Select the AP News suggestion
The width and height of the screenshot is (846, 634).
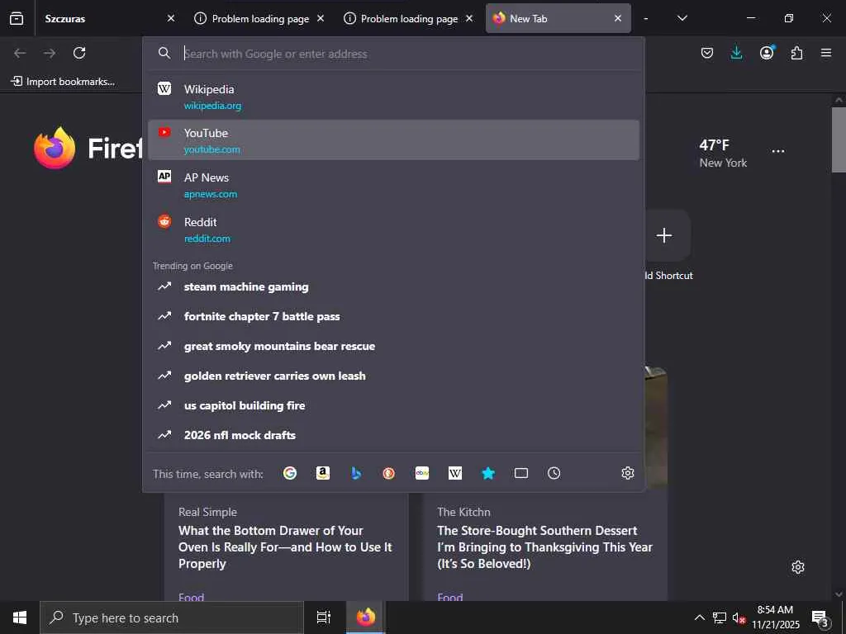[x=393, y=185]
